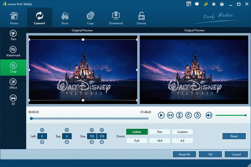Select the Trim tool in sidebar
This screenshot has height=167, width=251.
tap(13, 35)
